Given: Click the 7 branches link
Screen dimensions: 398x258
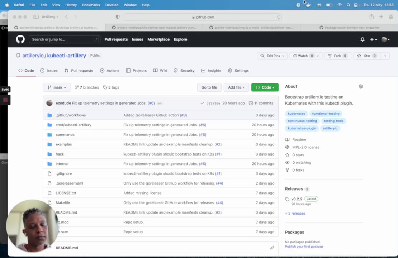Looking at the screenshot, I should (87, 87).
